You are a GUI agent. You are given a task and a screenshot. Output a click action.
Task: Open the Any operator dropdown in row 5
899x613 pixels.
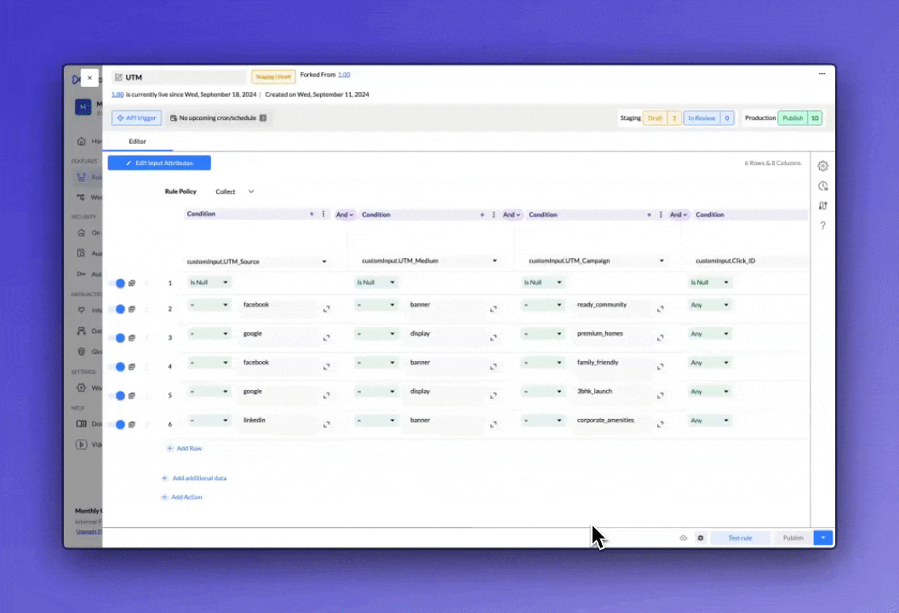pyautogui.click(x=710, y=392)
